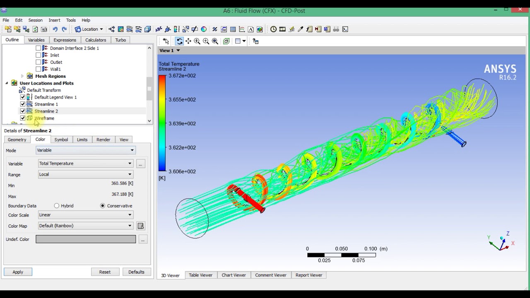Select the Rotate viewer tool
This screenshot has height=298, width=530.
(179, 41)
